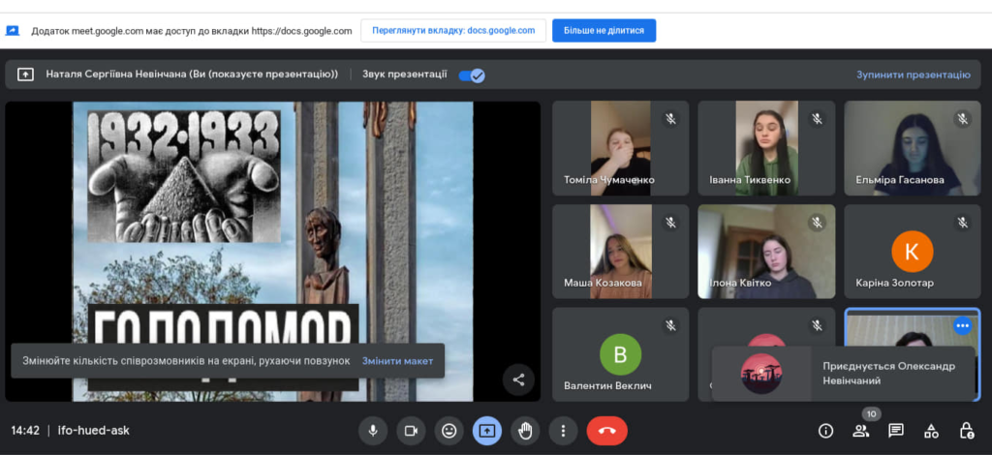The width and height of the screenshot is (992, 455).
Task: Click the Приєднується Олександр Невінчаний notification
Action: pyautogui.click(x=844, y=374)
